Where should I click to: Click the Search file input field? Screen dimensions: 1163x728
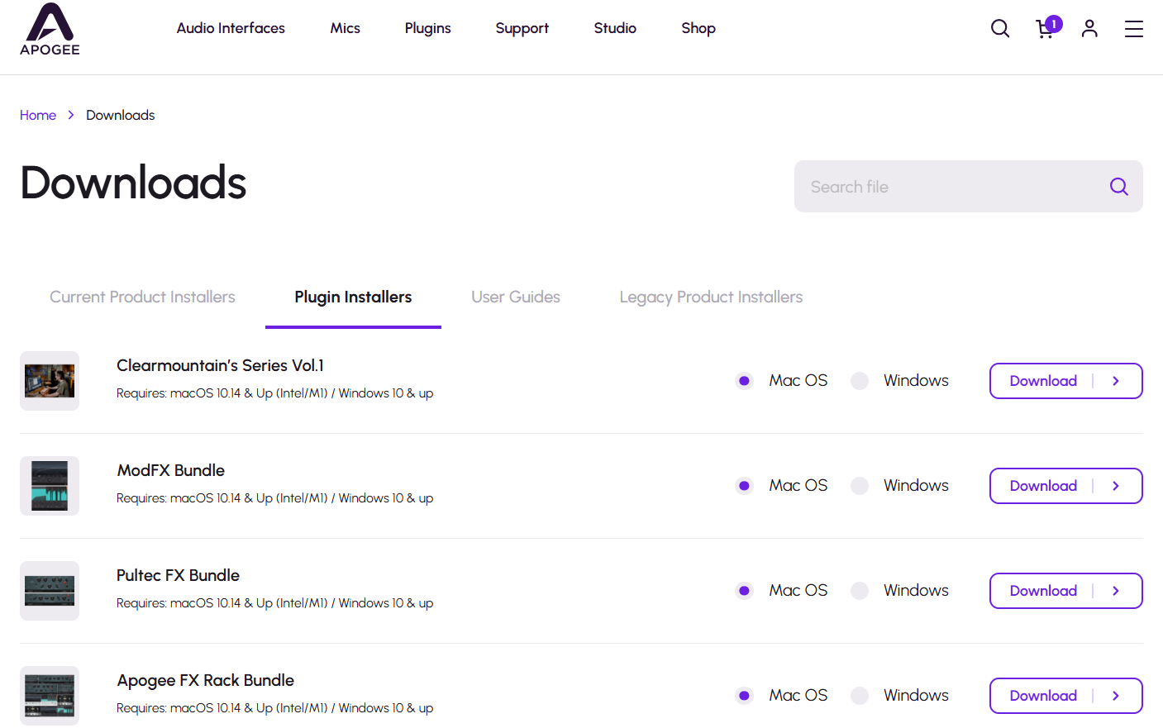coord(969,187)
